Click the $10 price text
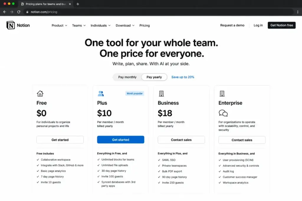Screen dimensions: 302x201 point(104,113)
